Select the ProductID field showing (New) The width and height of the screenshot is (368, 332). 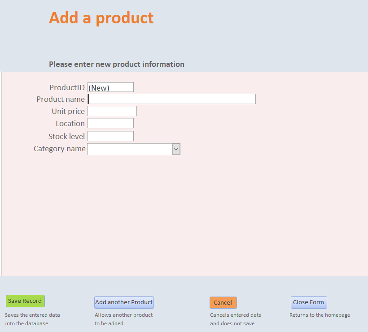click(x=110, y=87)
